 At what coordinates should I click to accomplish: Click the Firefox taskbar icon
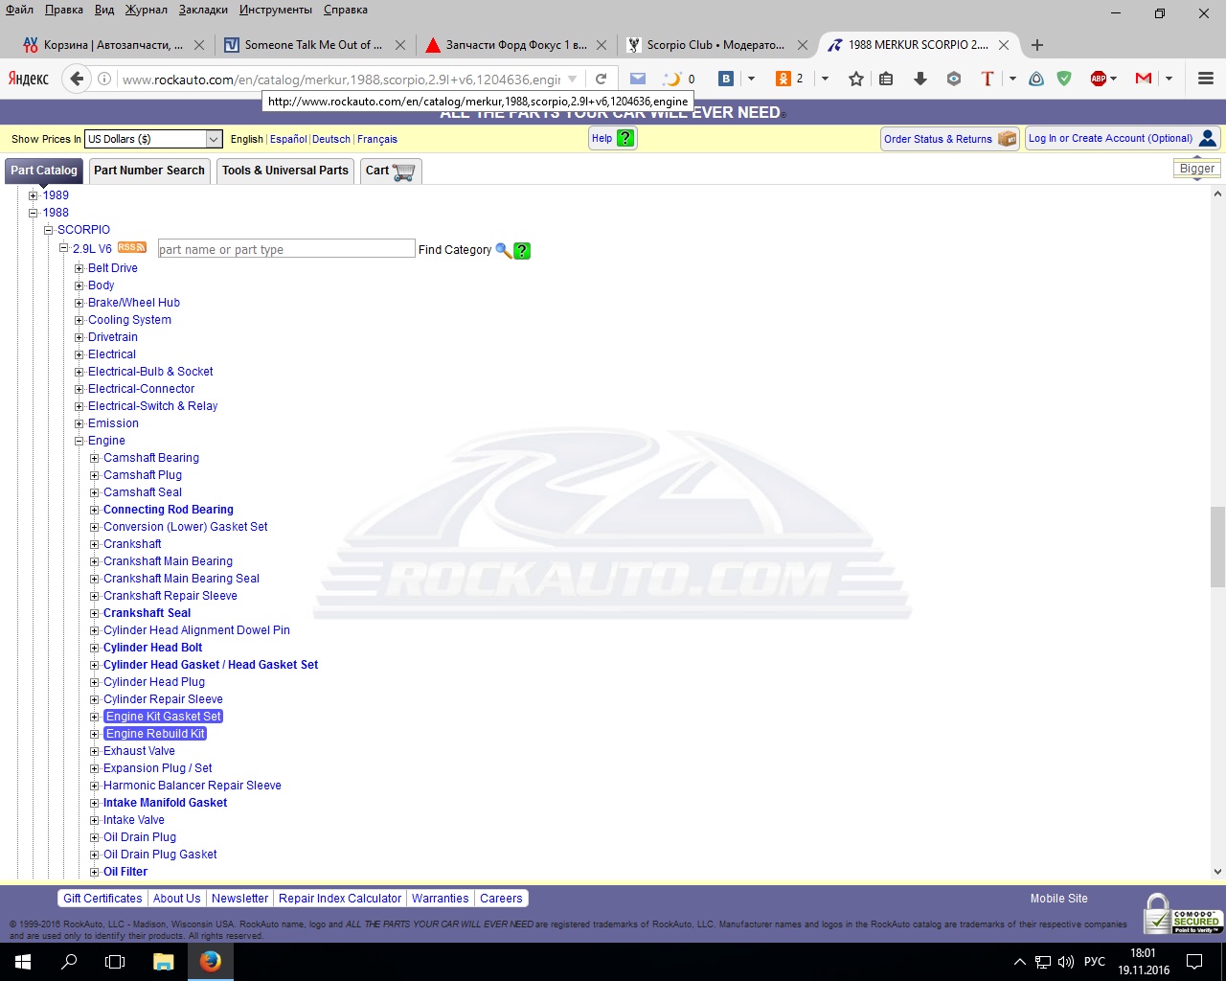click(x=211, y=962)
